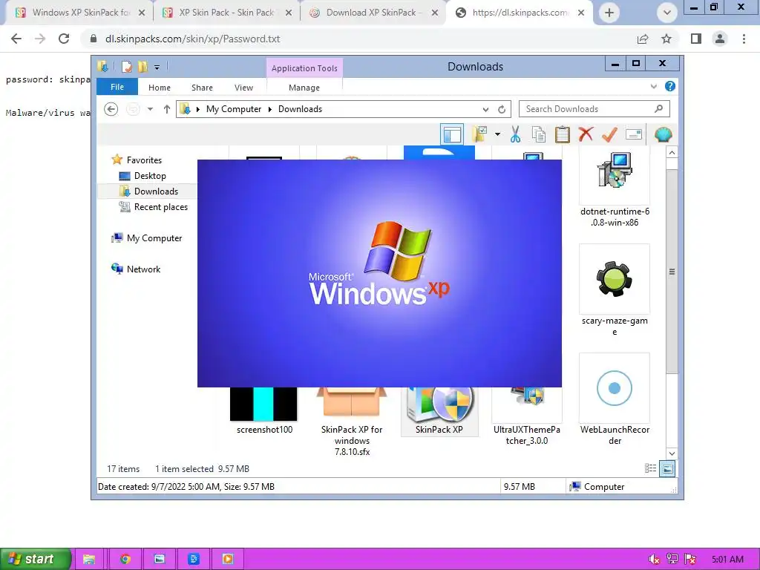Image resolution: width=760 pixels, height=570 pixels.
Task: Click the Classic Shell shell icon
Action: pyautogui.click(x=663, y=134)
